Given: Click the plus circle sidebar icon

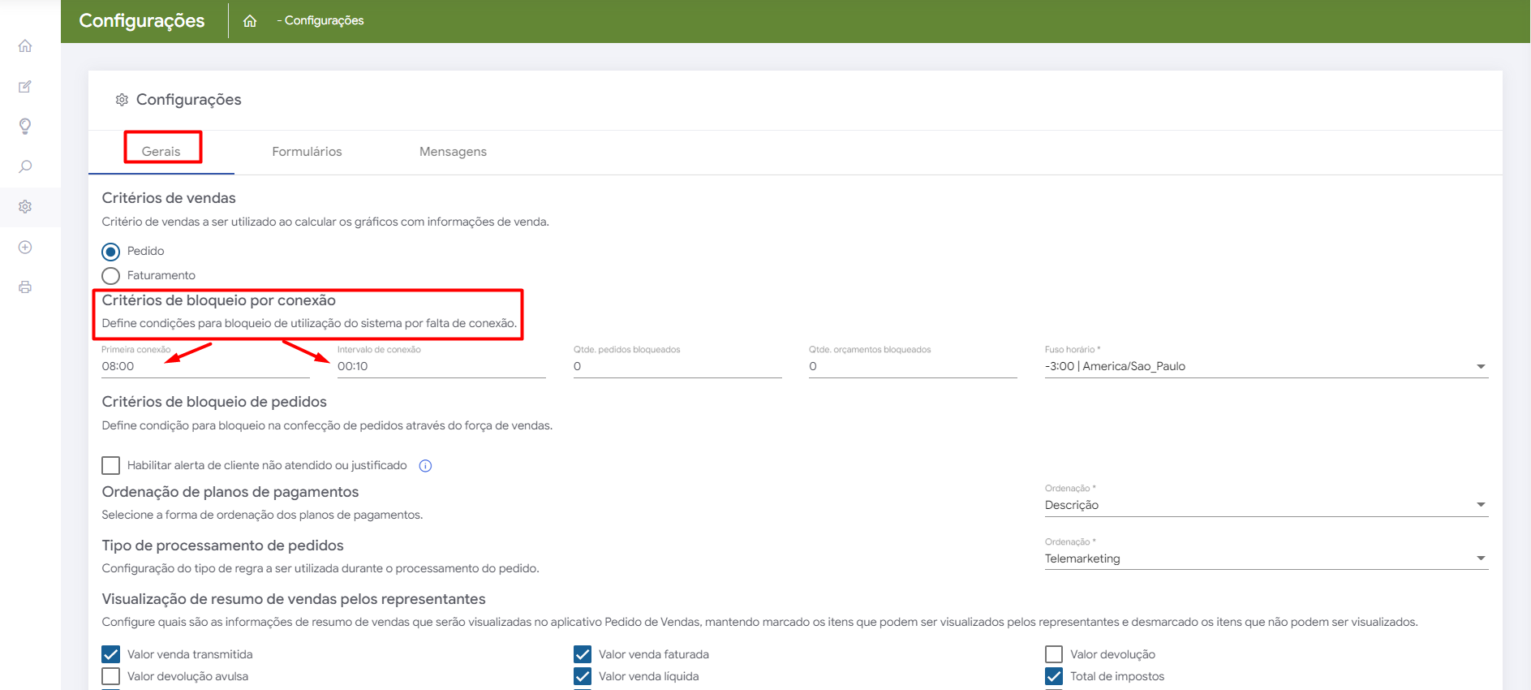Looking at the screenshot, I should coord(25,247).
